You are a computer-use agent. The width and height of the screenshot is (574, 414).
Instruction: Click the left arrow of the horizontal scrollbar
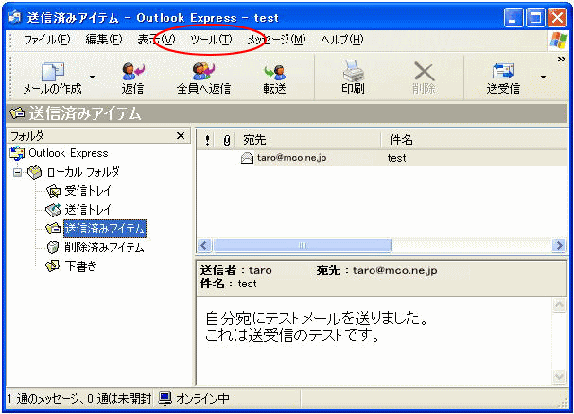pos(204,245)
